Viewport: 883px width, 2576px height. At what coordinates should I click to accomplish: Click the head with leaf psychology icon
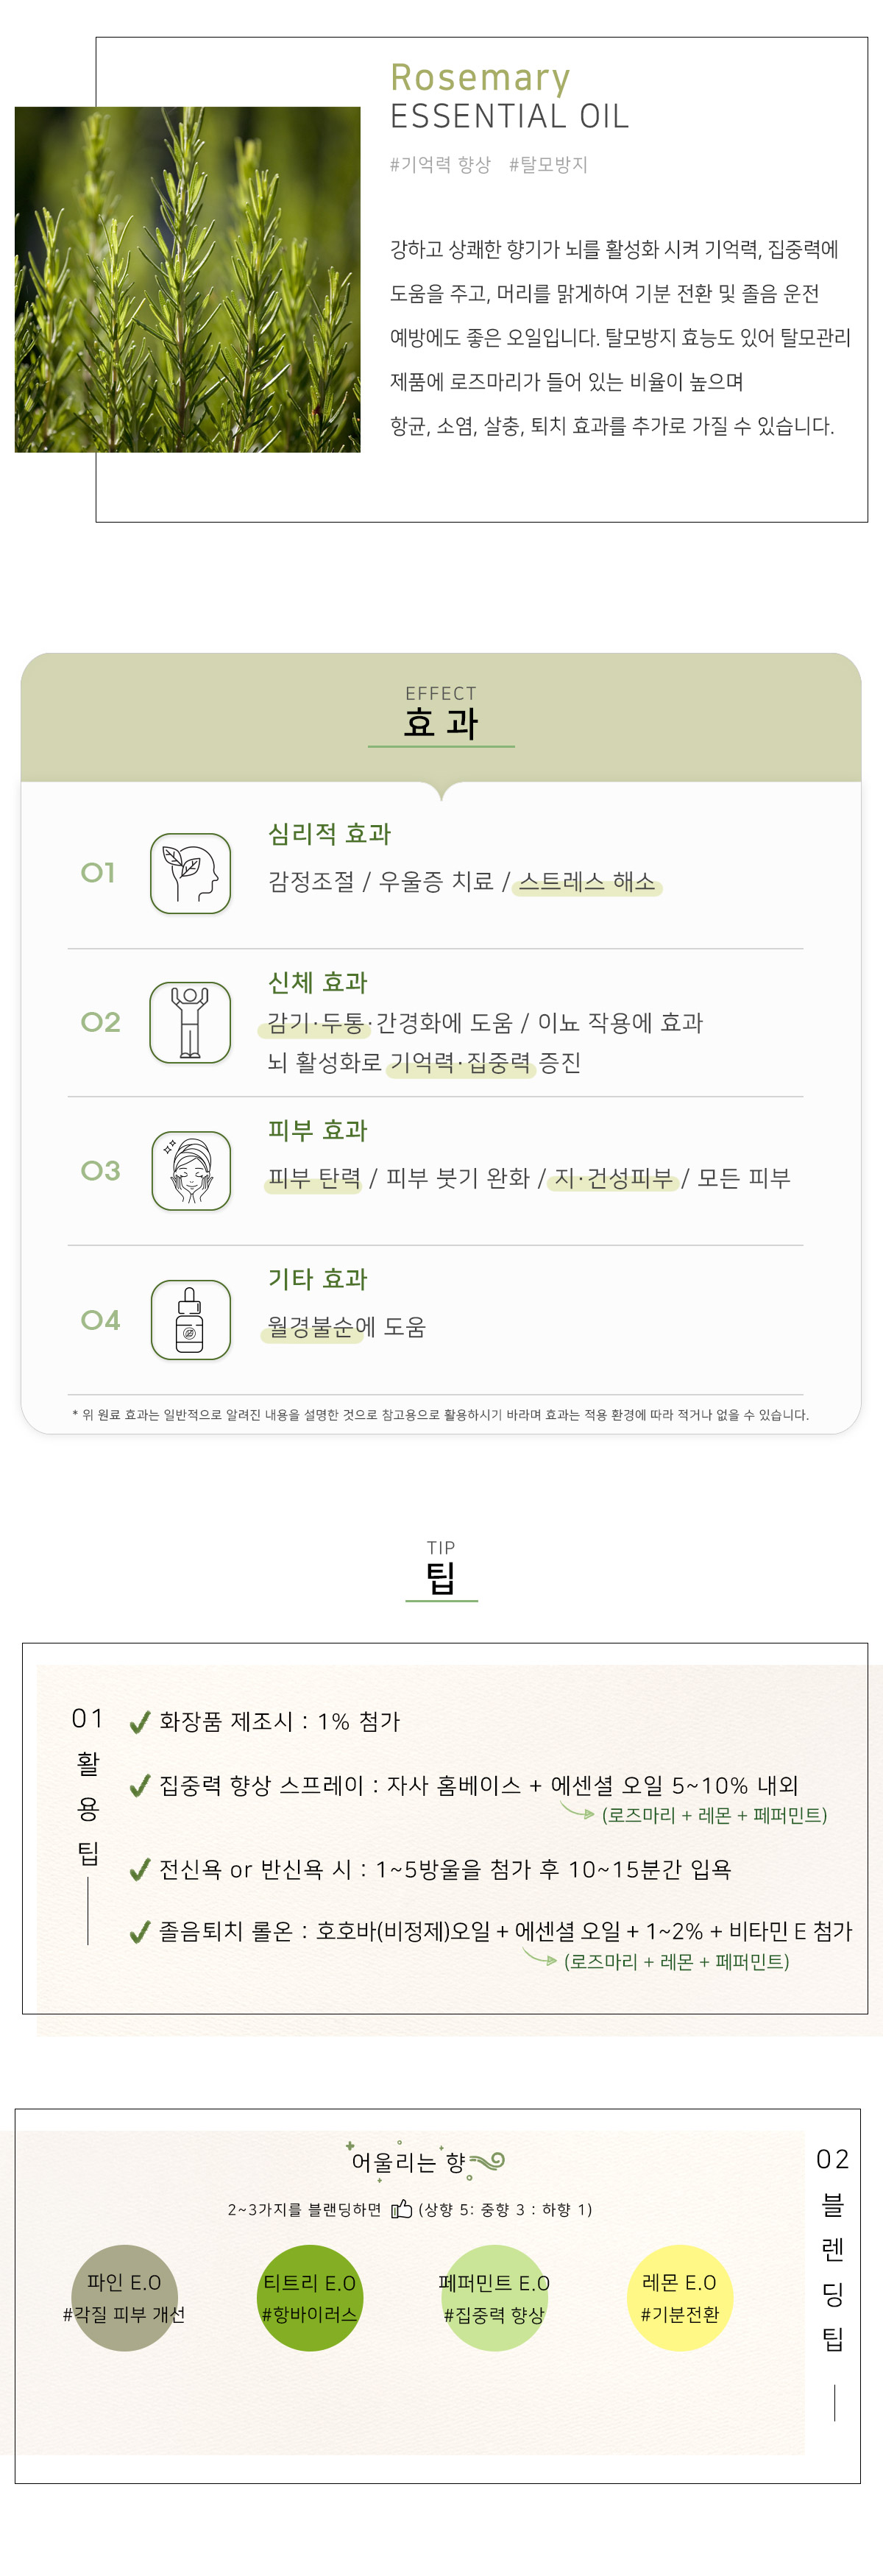coord(190,873)
